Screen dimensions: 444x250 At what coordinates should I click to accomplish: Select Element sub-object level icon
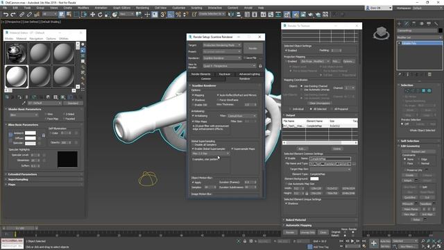point(429,91)
